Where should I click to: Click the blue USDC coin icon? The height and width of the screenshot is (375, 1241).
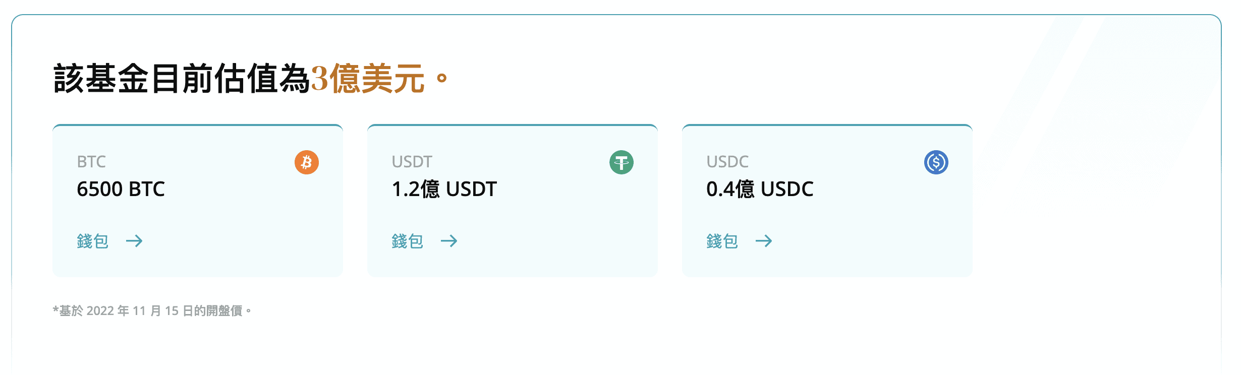coord(936,162)
